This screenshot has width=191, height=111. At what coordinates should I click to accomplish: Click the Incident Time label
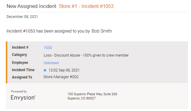(23, 70)
